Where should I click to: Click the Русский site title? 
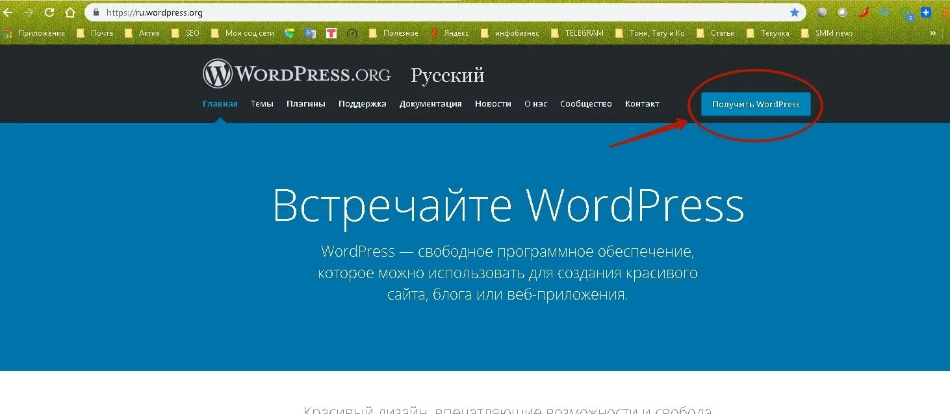[448, 75]
